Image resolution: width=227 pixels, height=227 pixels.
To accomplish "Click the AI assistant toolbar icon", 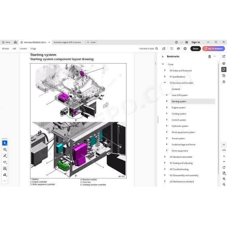I will tap(163, 49).
